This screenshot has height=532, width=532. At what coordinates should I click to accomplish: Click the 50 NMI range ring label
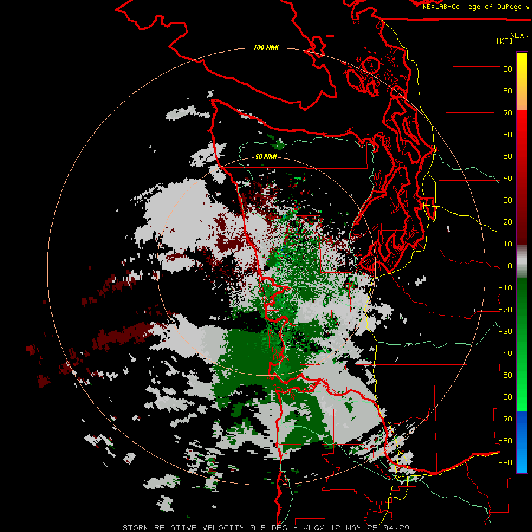point(266,157)
